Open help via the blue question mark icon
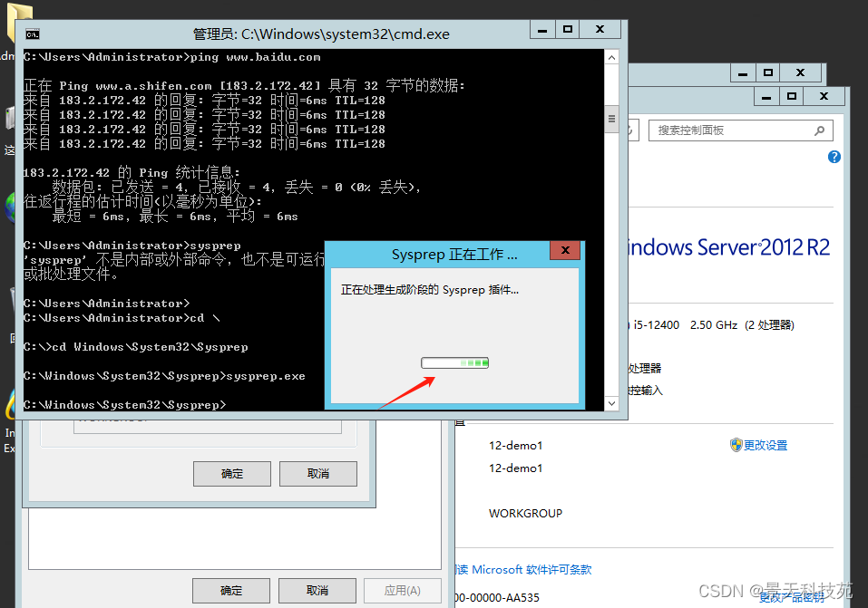The width and height of the screenshot is (868, 608). pos(834,157)
